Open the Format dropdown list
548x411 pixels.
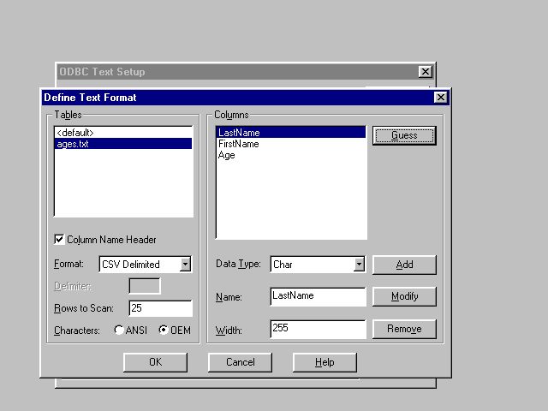point(186,265)
